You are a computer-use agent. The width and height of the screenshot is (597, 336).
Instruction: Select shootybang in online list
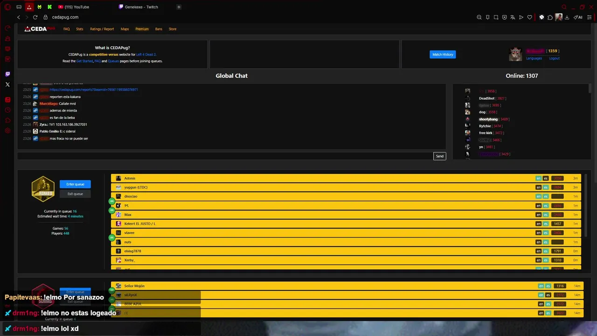[x=488, y=119]
